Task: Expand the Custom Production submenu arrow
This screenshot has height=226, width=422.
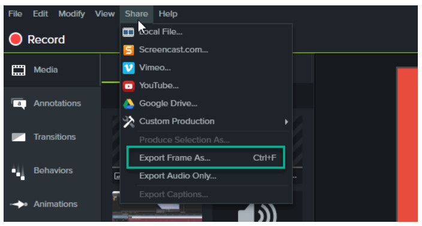Action: [287, 122]
